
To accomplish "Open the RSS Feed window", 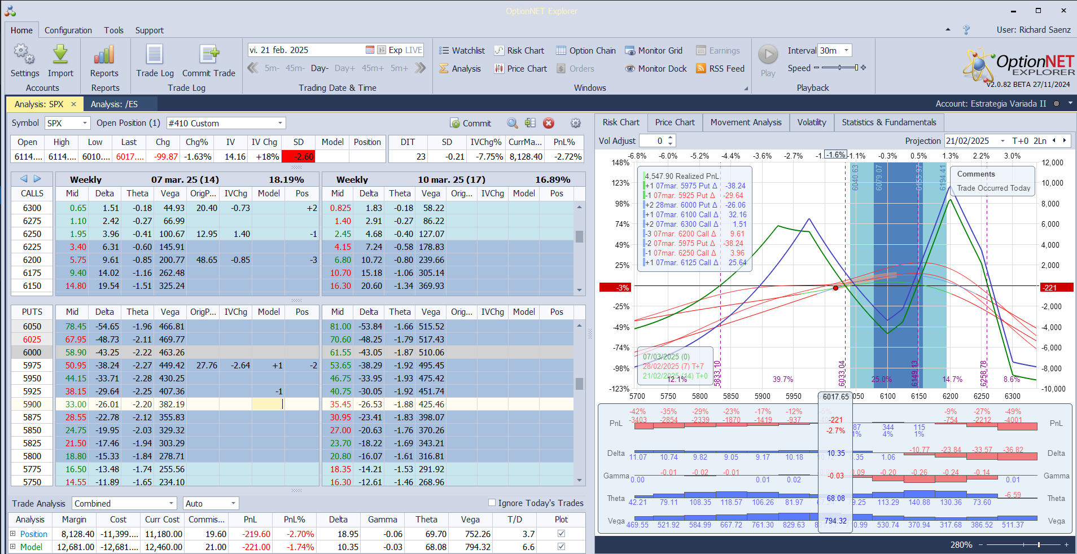I will 720,69.
